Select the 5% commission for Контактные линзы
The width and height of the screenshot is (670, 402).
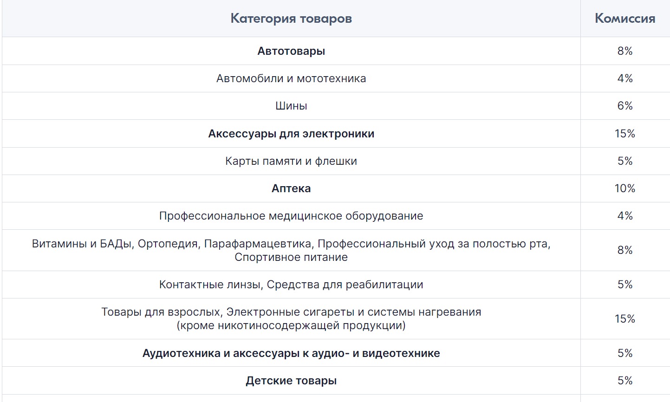click(625, 285)
